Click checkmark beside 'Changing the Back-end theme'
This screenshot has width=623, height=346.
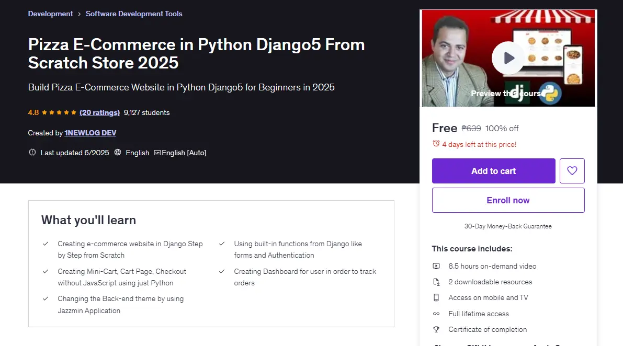pyautogui.click(x=46, y=298)
